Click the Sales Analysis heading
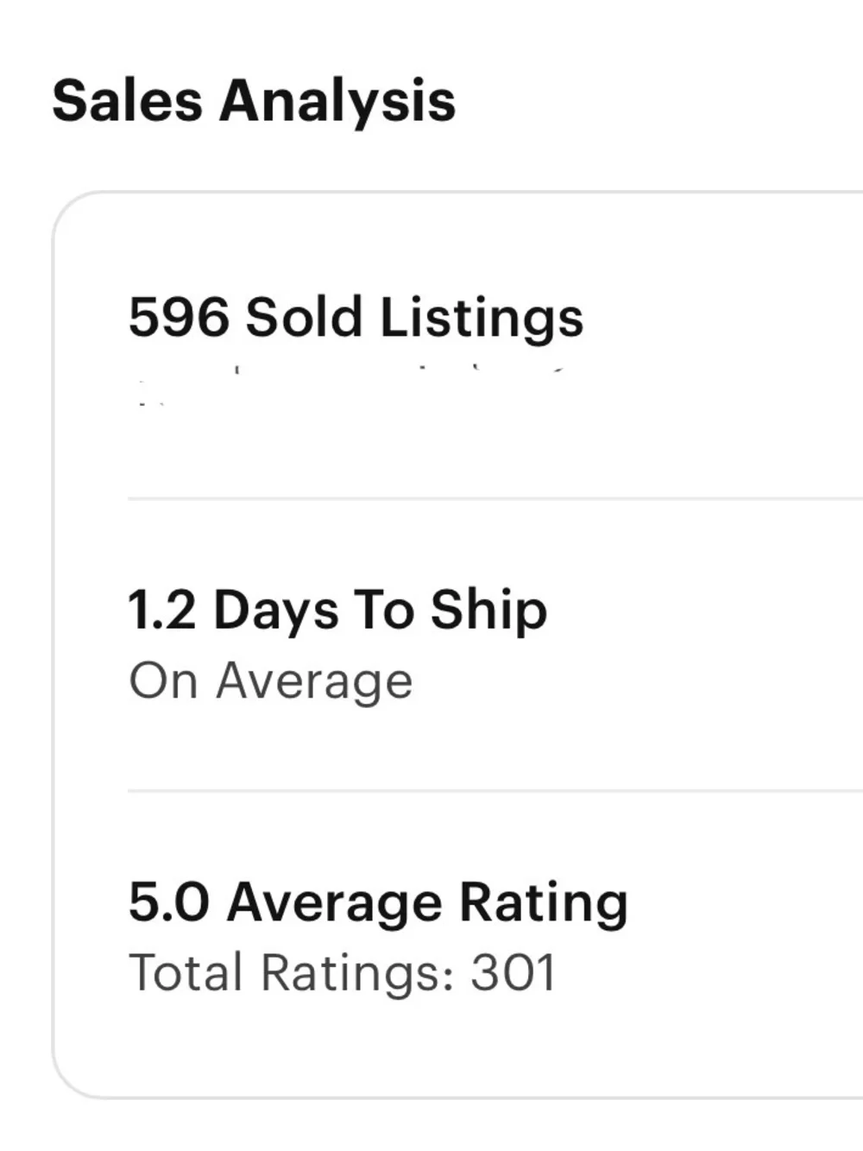 click(x=254, y=102)
